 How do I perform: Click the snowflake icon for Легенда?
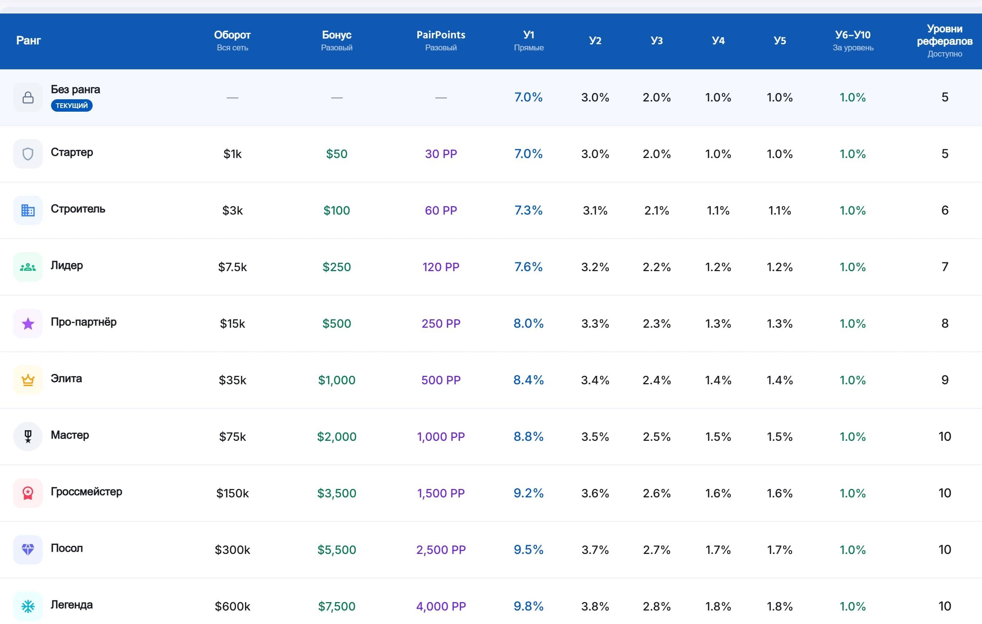pos(28,606)
